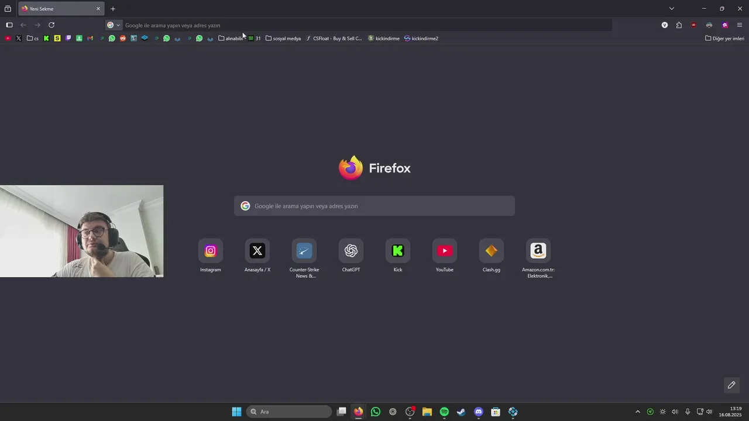Open the Extensions puzzle-piece icon
Image resolution: width=749 pixels, height=421 pixels.
point(679,25)
